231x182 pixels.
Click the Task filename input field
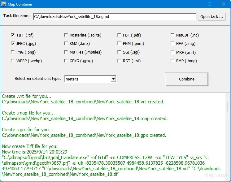[x=115, y=17]
